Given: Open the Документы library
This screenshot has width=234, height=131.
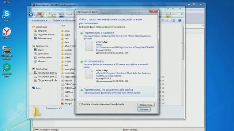Looking at the screenshot, I should coord(42,53).
